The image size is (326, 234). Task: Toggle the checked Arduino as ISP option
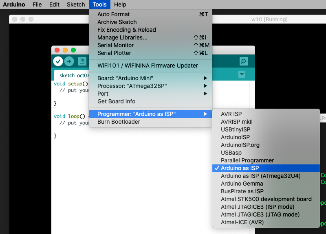(266, 168)
